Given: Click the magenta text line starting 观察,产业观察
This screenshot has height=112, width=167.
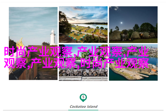Looking at the screenshot, I should click(x=76, y=63).
